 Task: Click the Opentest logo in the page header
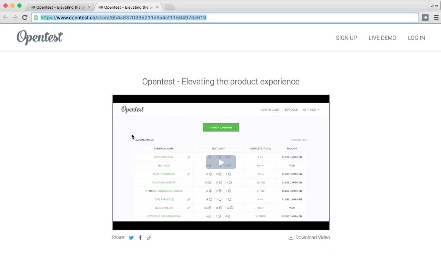pos(40,37)
